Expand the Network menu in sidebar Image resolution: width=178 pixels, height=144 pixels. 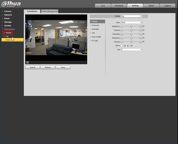[x=8, y=15]
